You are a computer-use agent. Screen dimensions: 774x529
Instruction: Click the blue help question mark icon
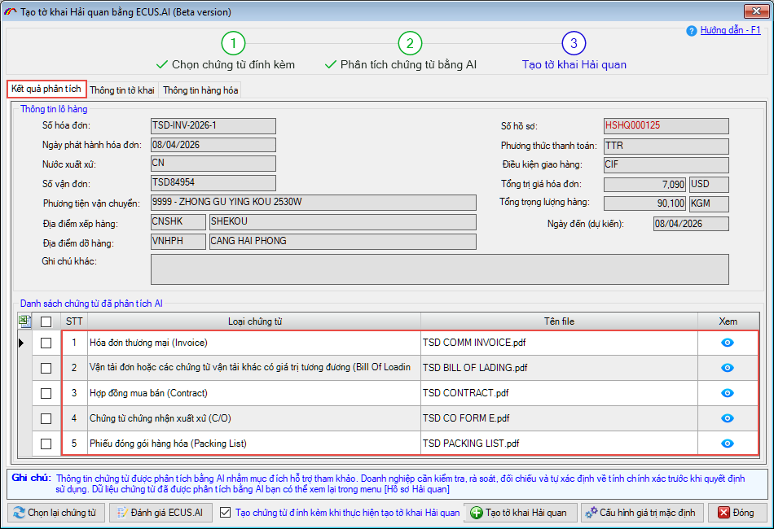coord(692,31)
